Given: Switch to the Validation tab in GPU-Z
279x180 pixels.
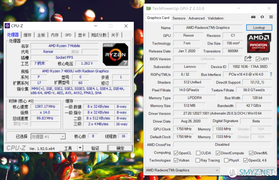Looking at the screenshot, I should (x=215, y=18).
